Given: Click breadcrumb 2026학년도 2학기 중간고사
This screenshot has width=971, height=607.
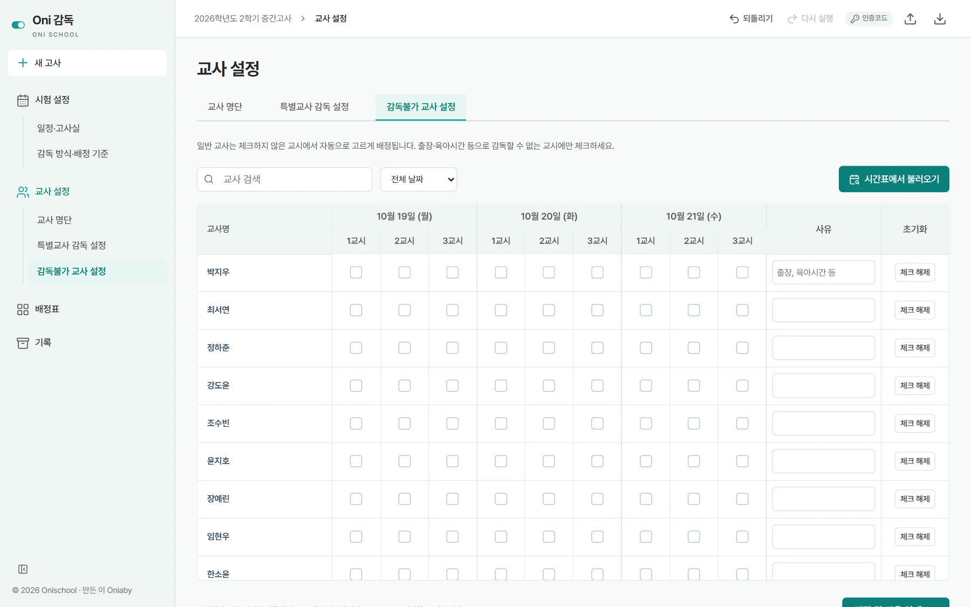Looking at the screenshot, I should [x=243, y=18].
